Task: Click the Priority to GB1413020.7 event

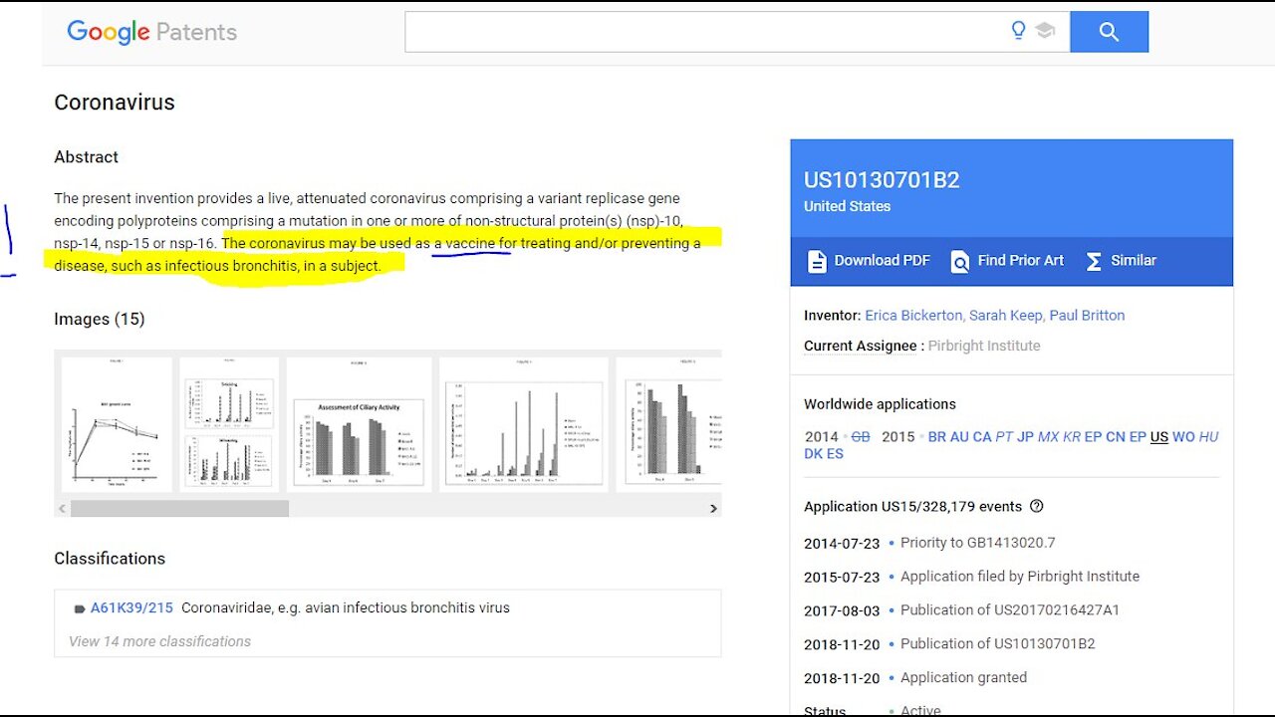Action: (977, 543)
